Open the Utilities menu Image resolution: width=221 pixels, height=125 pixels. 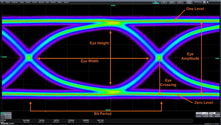60,2
